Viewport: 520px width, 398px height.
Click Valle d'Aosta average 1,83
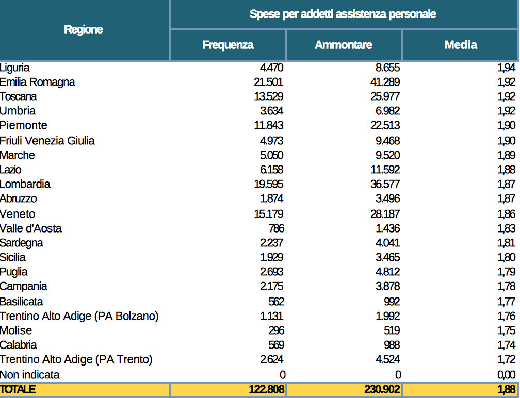click(x=507, y=229)
